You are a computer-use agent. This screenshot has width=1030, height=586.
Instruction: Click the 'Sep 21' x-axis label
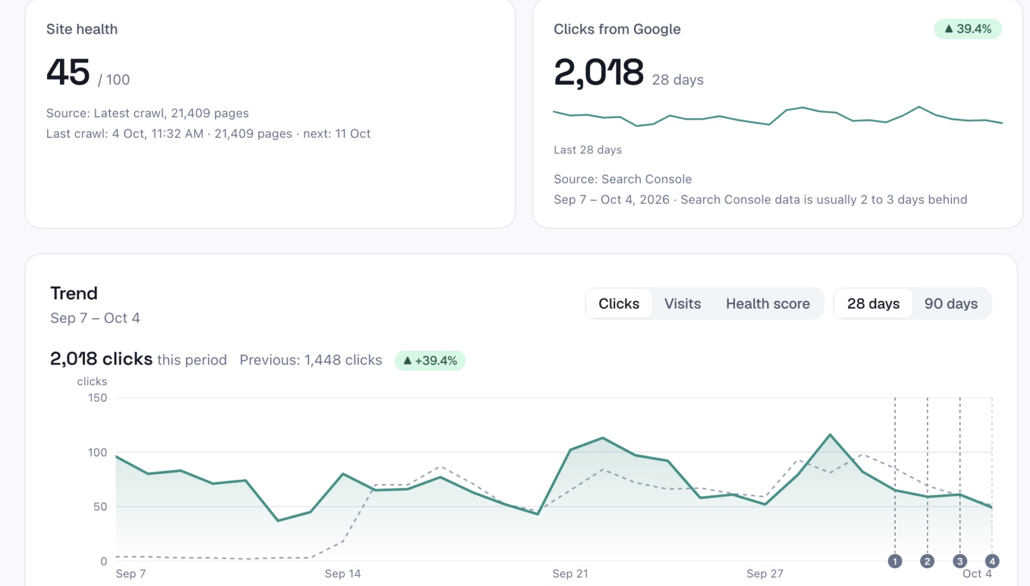(570, 574)
